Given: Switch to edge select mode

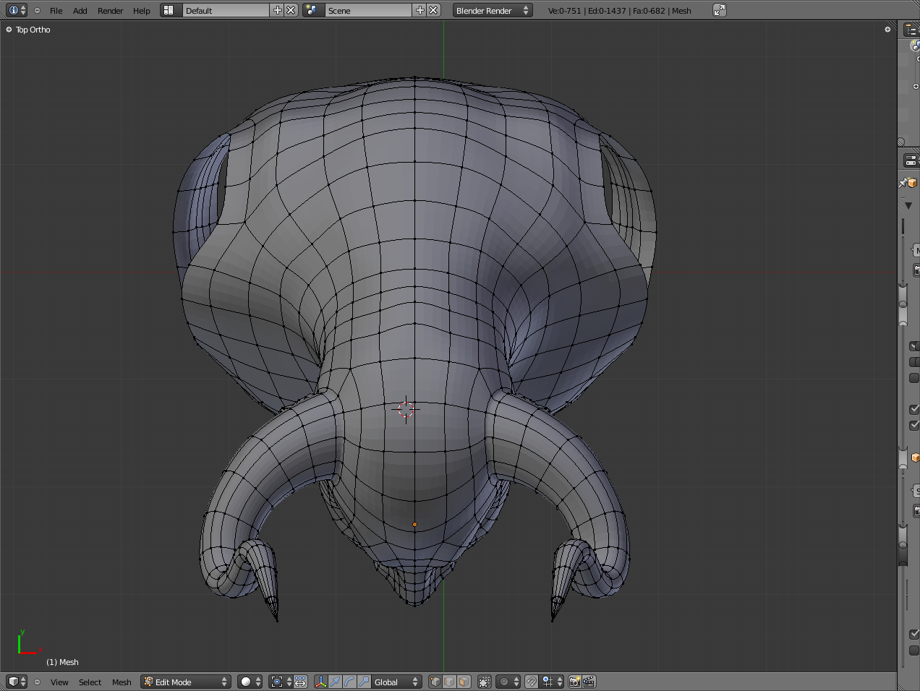Looking at the screenshot, I should tap(449, 682).
